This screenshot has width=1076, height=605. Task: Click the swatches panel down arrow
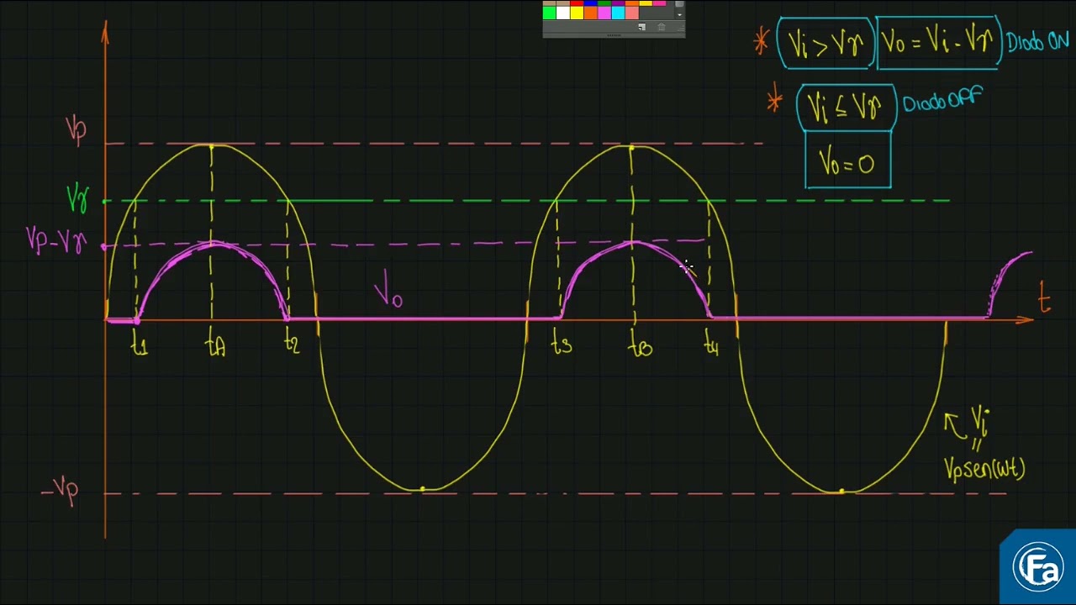coord(679,13)
